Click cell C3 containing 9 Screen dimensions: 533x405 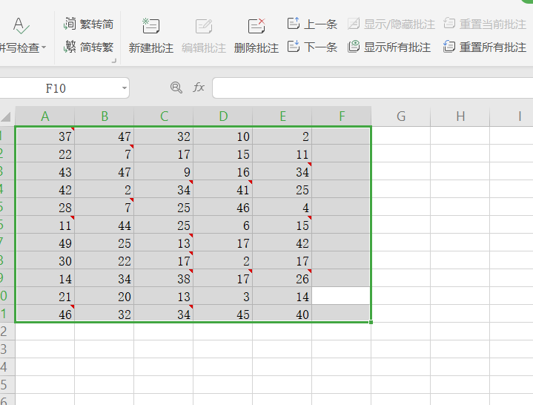(164, 171)
